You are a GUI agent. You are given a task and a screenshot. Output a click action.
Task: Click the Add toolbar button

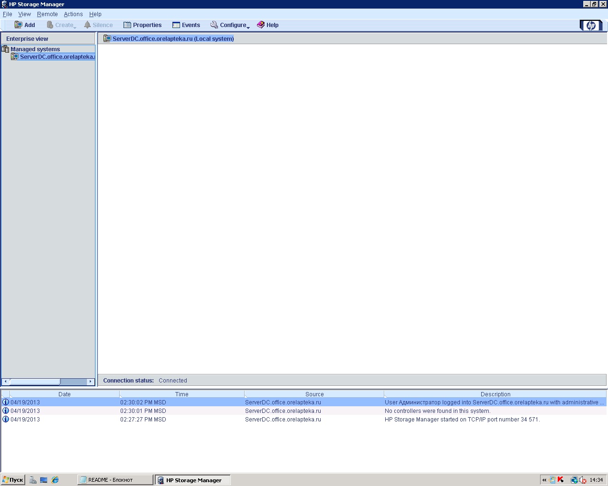tap(25, 25)
